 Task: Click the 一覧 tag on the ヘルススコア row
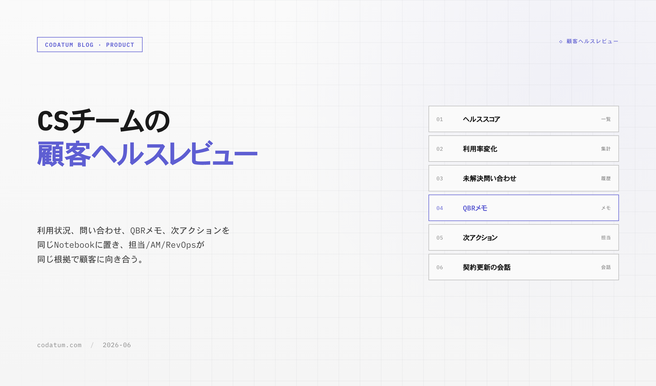click(x=606, y=119)
